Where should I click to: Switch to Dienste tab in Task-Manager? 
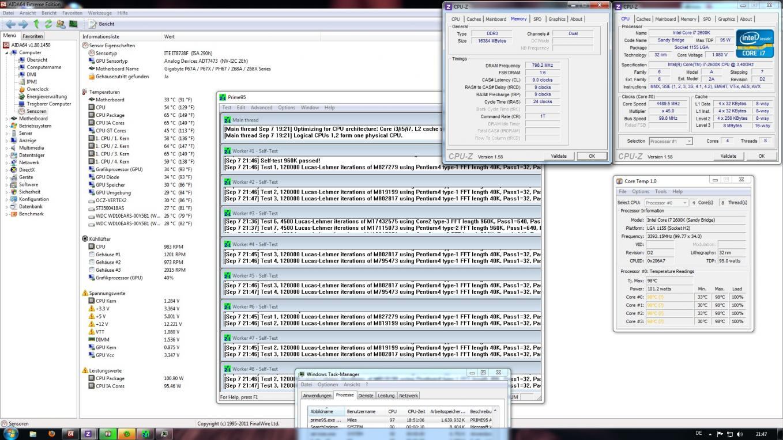(x=366, y=396)
